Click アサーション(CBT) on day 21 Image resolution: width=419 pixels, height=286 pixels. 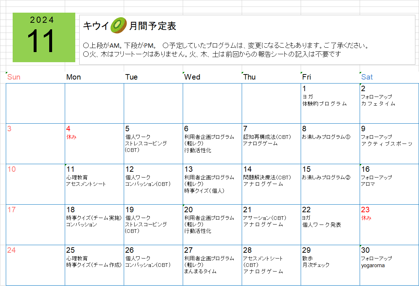point(264,218)
